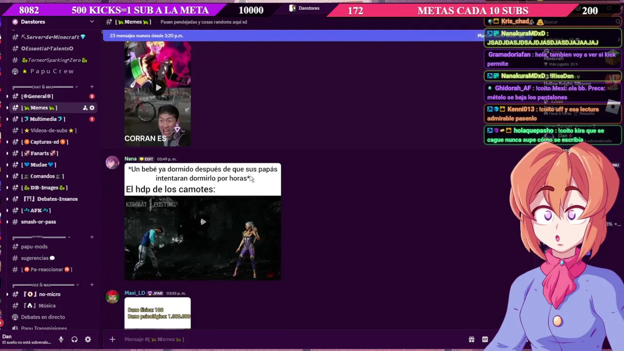The image size is (624, 351).
Task: Open the AFK channel
Action: [x=37, y=211]
